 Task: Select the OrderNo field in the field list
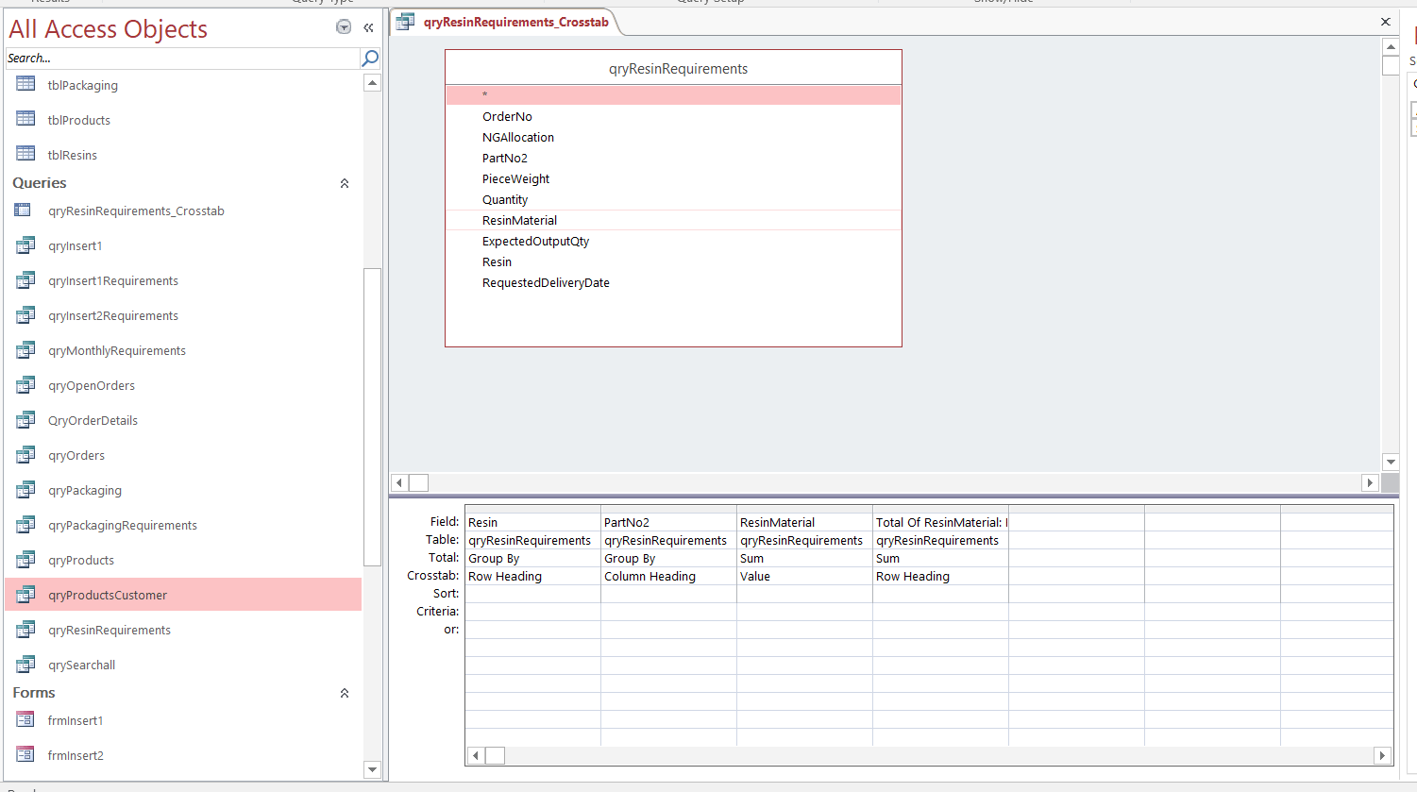508,116
